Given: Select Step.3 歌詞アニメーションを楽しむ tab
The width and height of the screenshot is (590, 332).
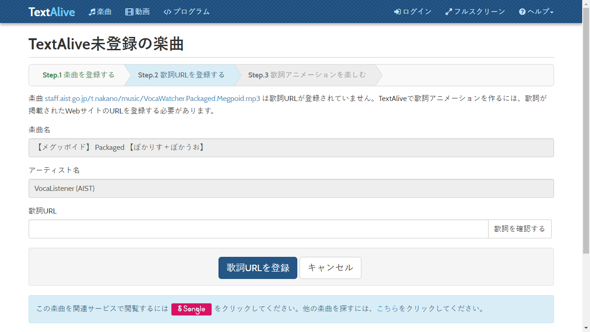Looking at the screenshot, I should click(x=307, y=75).
